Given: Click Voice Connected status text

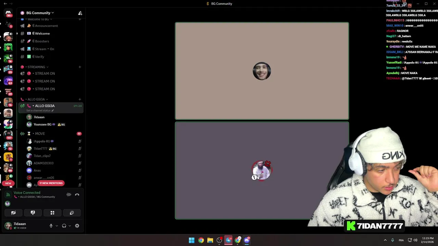Looking at the screenshot, I should pyautogui.click(x=27, y=193).
